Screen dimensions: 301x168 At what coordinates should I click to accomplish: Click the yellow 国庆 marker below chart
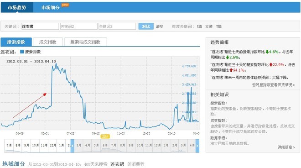tap(105, 136)
